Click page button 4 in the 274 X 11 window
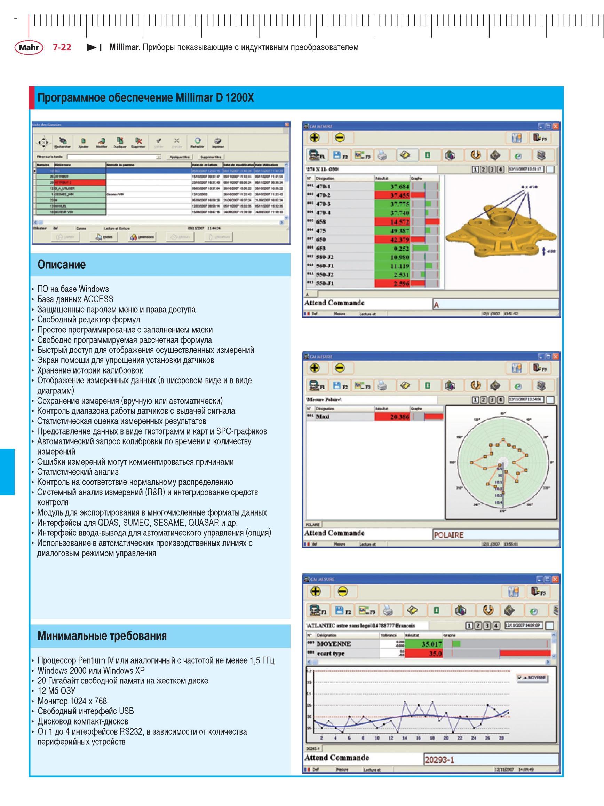The height and width of the screenshot is (806, 604). pyautogui.click(x=501, y=170)
